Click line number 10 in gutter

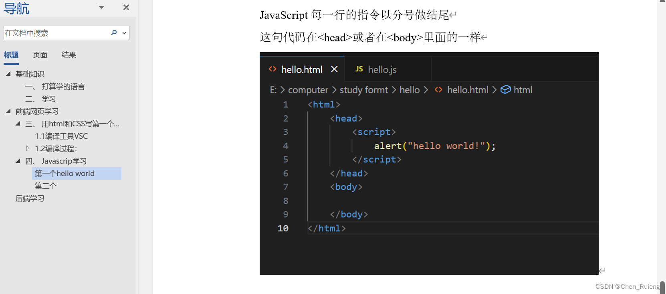[x=283, y=228]
